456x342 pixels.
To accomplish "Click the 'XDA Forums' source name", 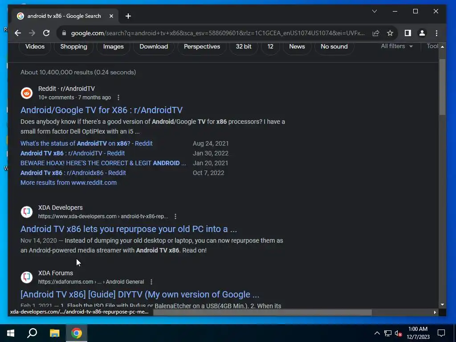I will 56,273.
